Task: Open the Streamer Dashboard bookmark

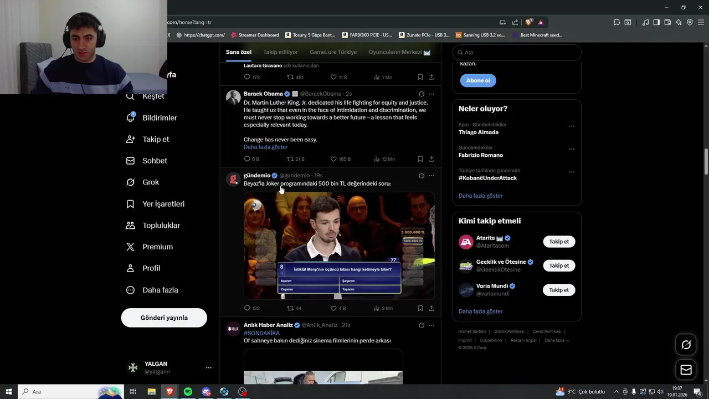Action: coord(255,35)
